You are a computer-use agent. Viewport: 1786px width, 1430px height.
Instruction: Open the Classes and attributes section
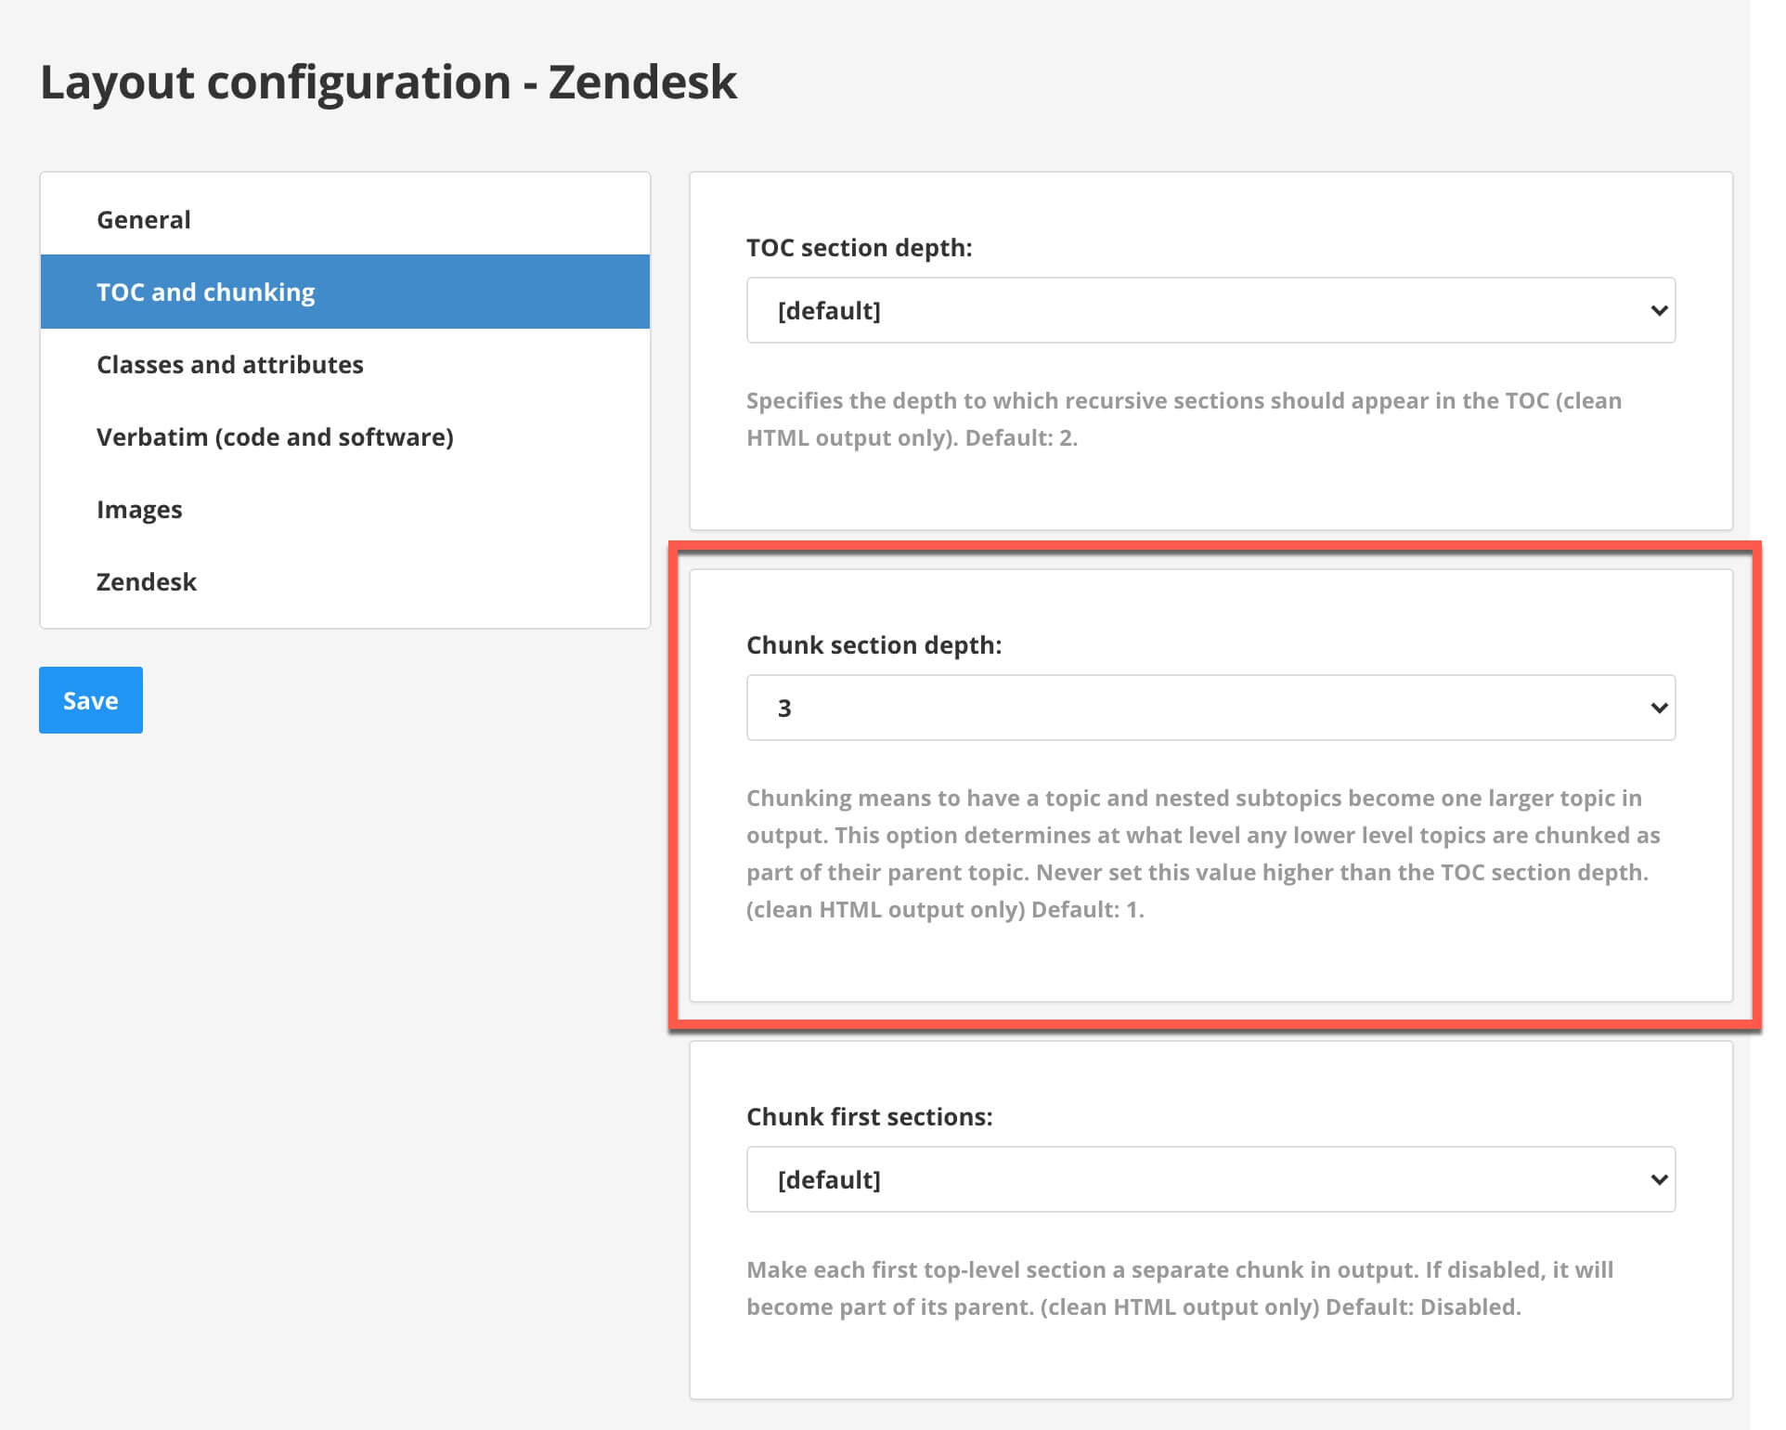(x=229, y=364)
